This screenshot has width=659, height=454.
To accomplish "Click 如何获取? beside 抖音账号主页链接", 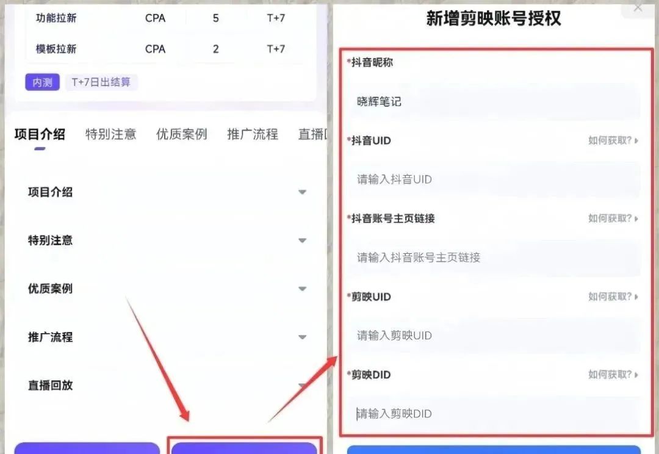I will pyautogui.click(x=613, y=218).
